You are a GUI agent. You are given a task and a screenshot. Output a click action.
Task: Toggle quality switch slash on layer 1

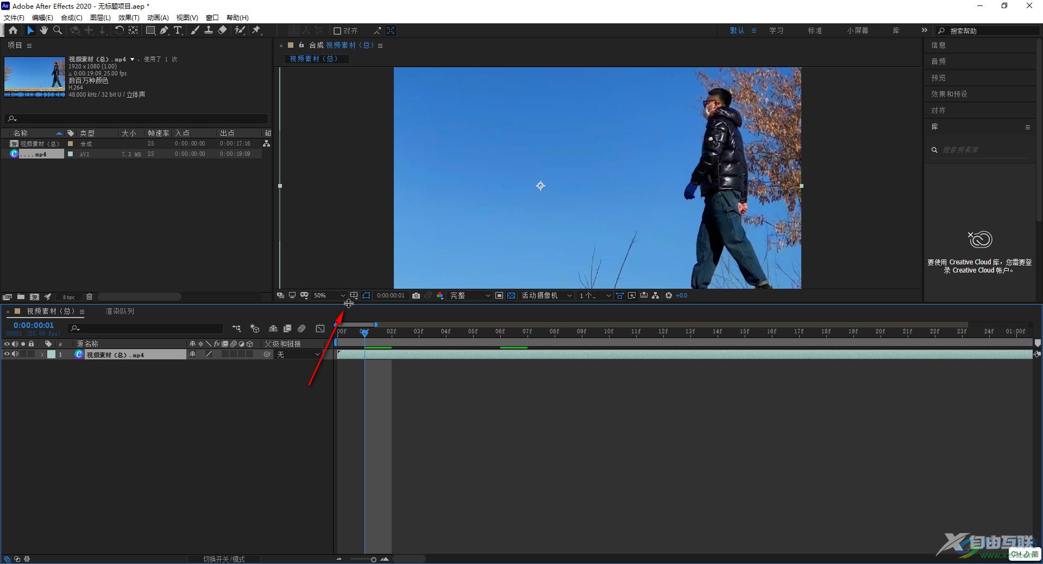pos(209,354)
